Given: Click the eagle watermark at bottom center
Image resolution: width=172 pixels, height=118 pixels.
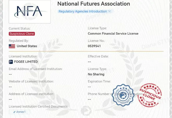Looking at the screenshot, I should coord(86,111).
